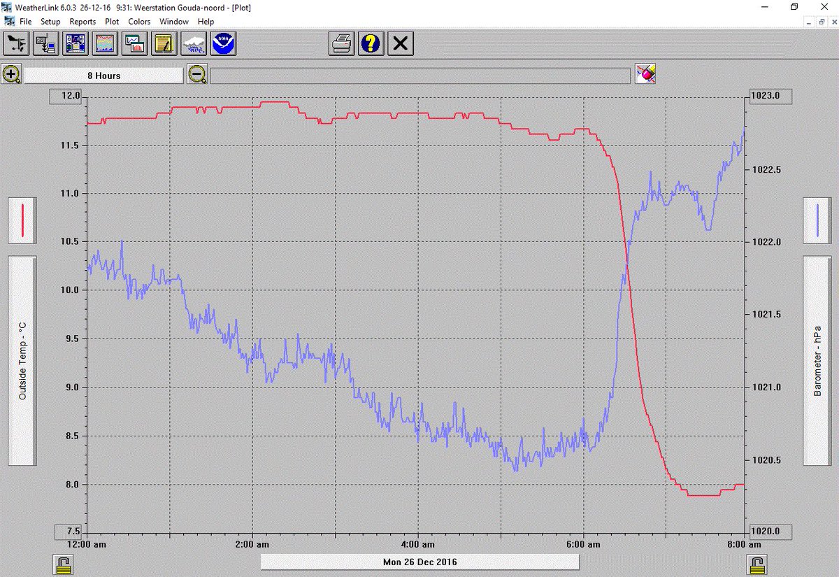Open the Help menu
Screen dimensions: 839x577
point(206,22)
